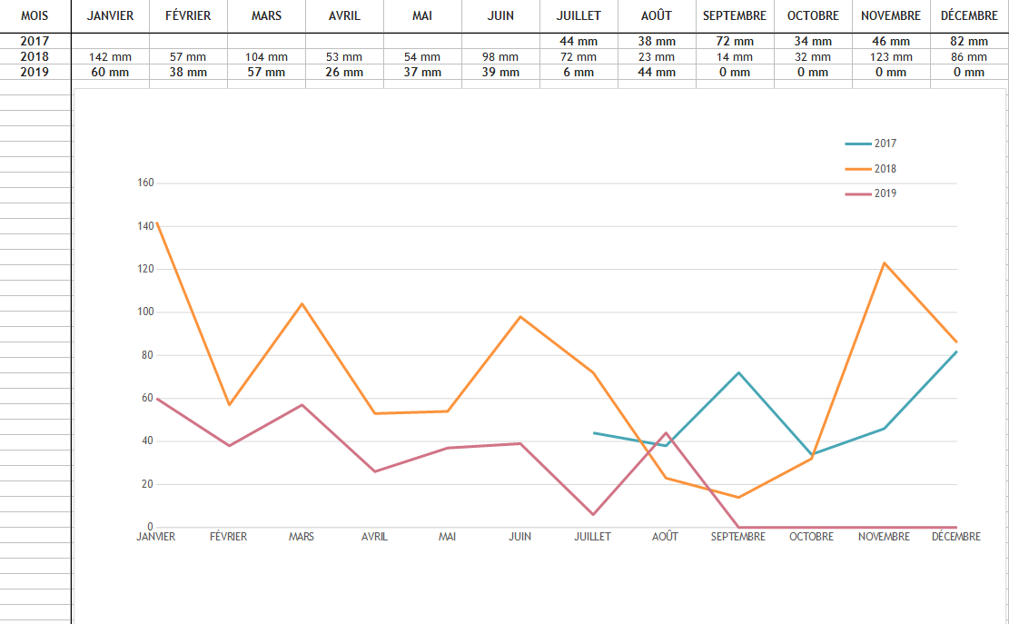Screen dimensions: 1009x624
Task: Click the SEPTEMBRE label on chart horizontal axis
Action: point(737,537)
